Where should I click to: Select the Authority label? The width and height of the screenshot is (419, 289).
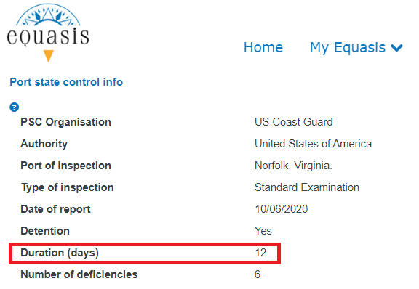click(44, 144)
